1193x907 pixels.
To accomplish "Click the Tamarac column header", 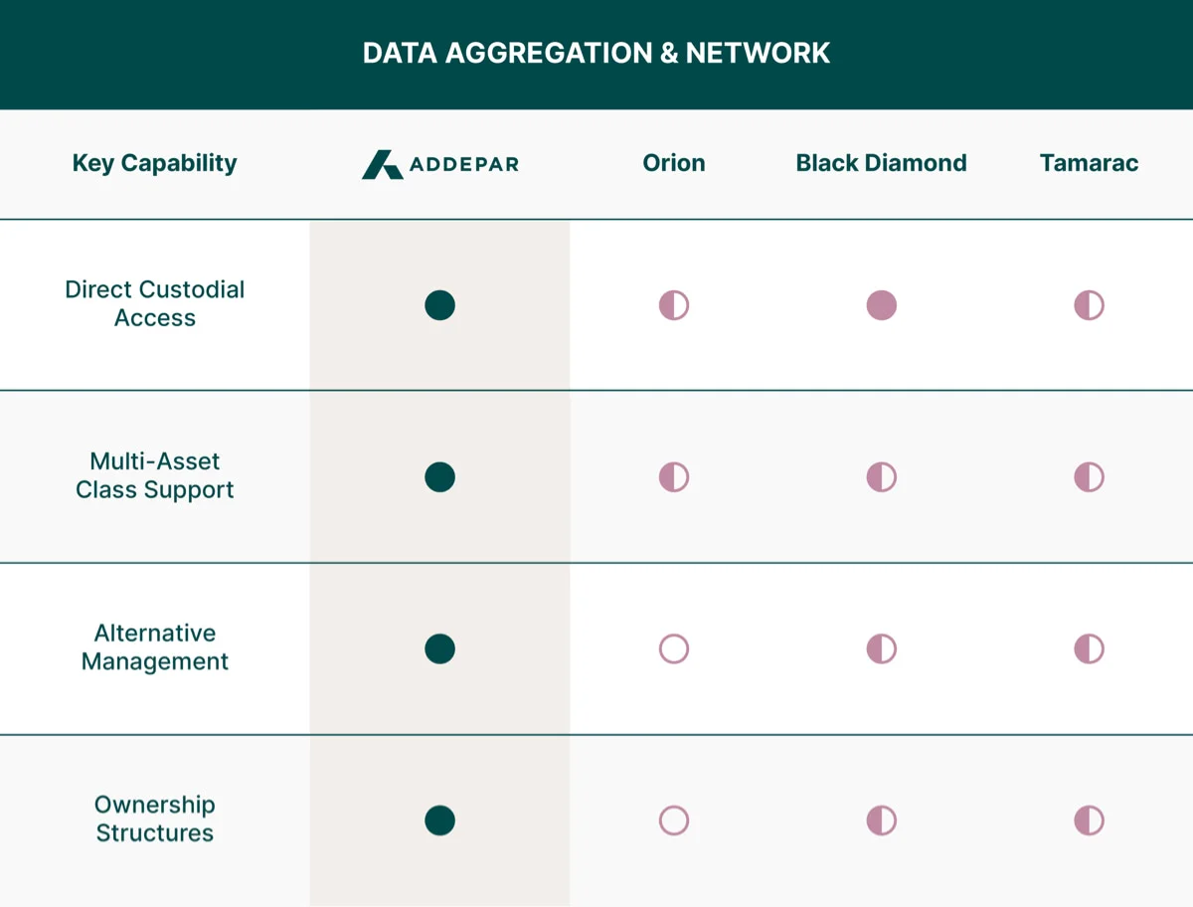I will click(x=1090, y=163).
